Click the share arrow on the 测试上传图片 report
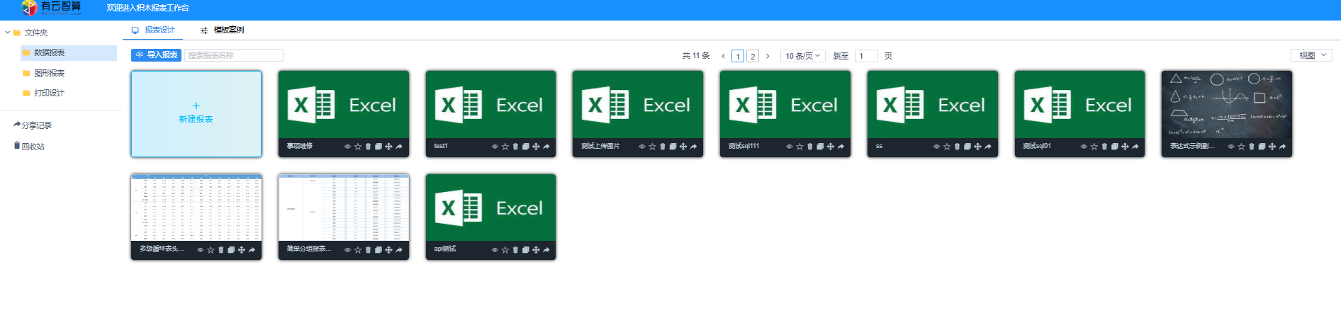This screenshot has height=323, width=1341. [693, 147]
